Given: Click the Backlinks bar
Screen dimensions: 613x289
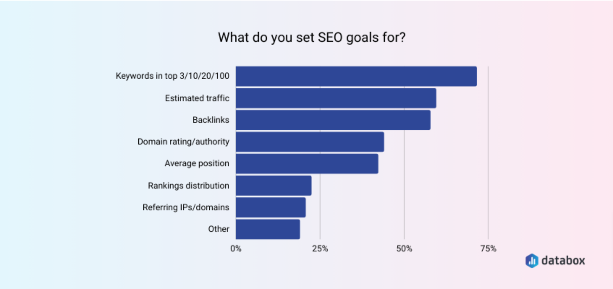Looking at the screenshot, I should [x=333, y=120].
